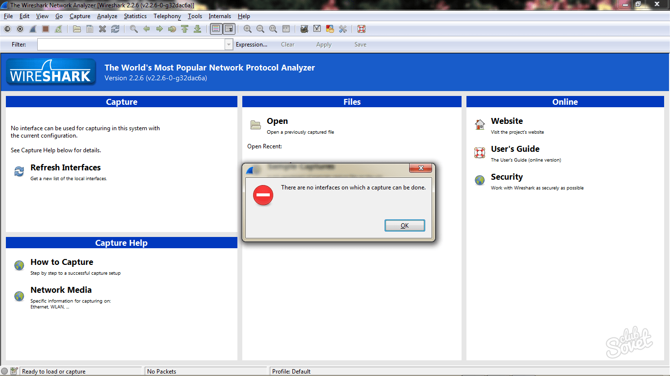Image resolution: width=670 pixels, height=376 pixels.
Task: Open capture options from the toolbar
Action: tap(20, 29)
